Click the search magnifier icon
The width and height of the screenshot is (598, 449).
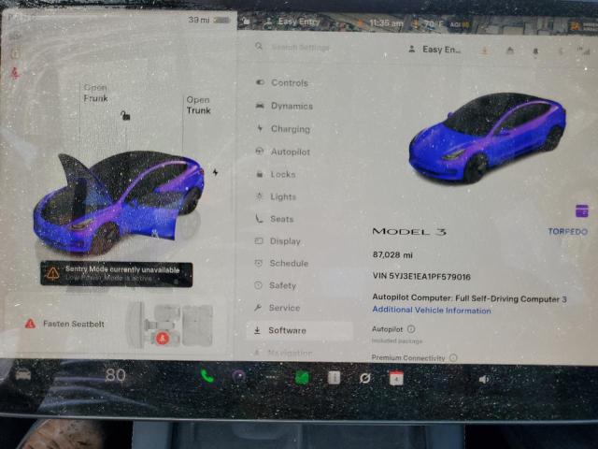(259, 47)
